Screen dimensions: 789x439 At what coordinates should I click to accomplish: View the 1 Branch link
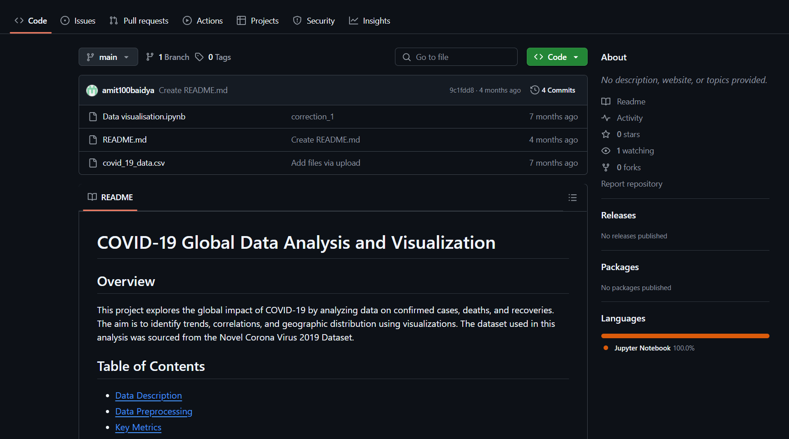pyautogui.click(x=167, y=57)
